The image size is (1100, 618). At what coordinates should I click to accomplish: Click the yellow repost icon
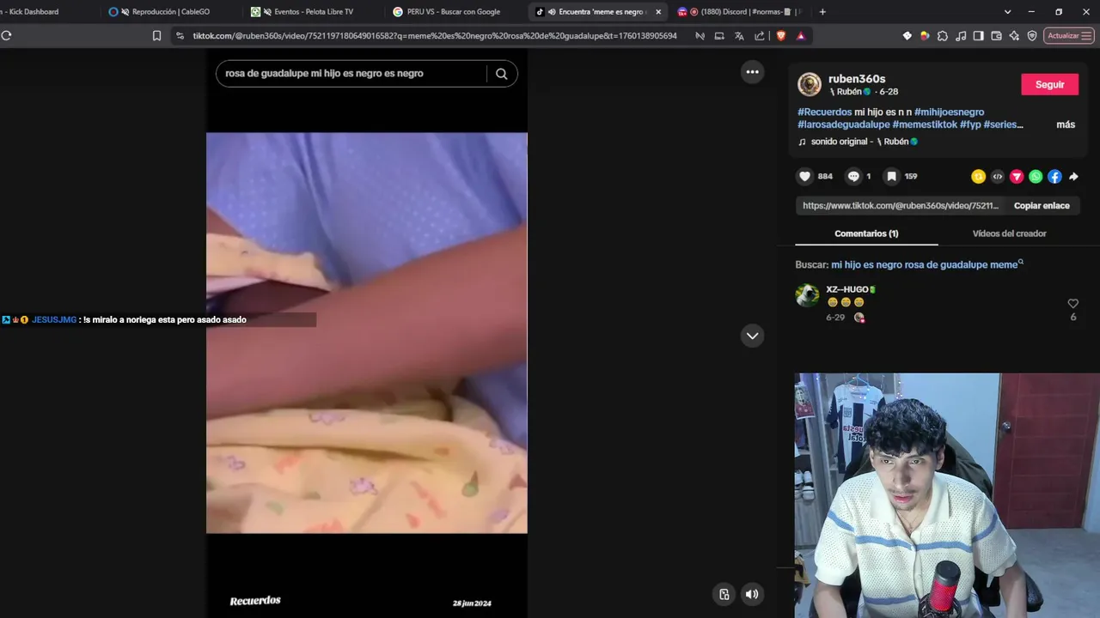tap(978, 176)
